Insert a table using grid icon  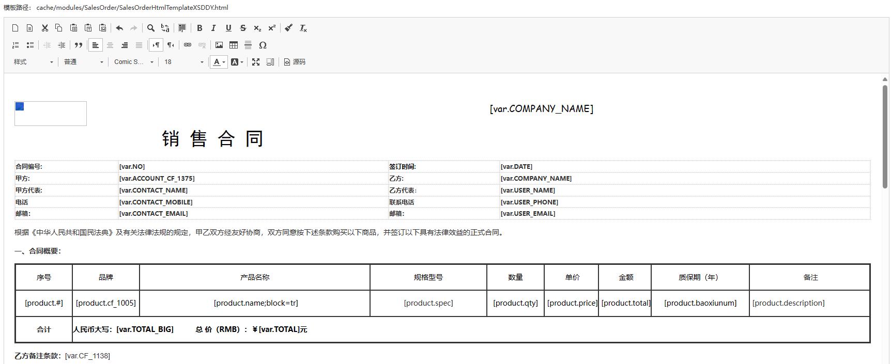[x=234, y=45]
